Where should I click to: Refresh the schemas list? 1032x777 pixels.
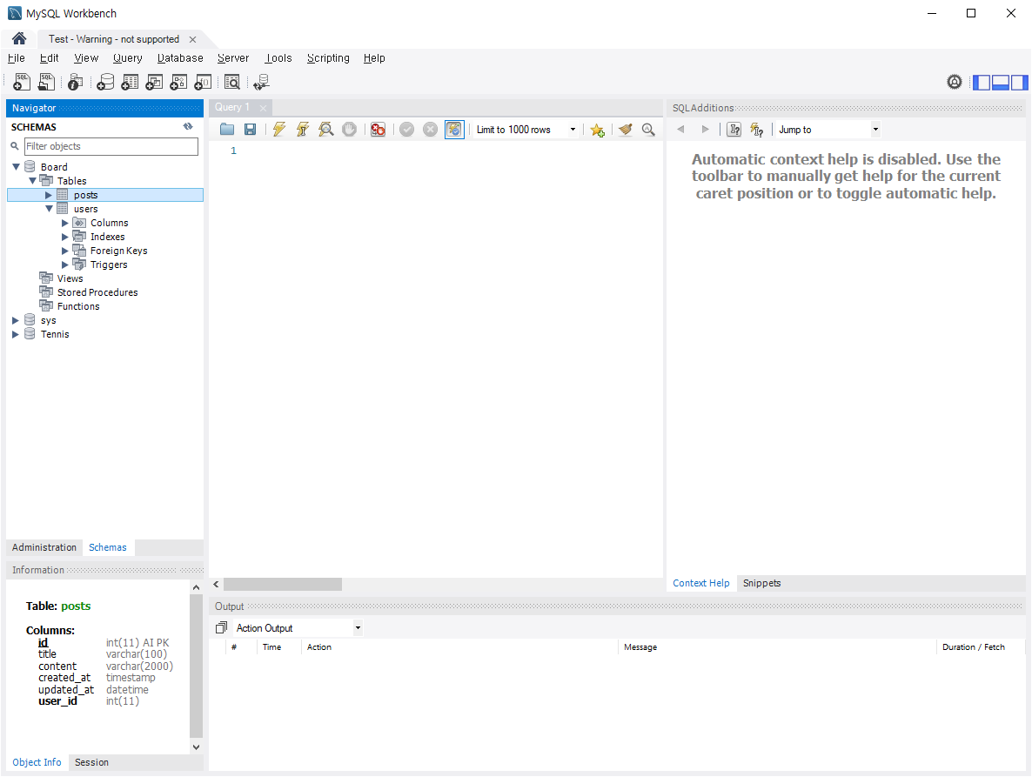[188, 126]
